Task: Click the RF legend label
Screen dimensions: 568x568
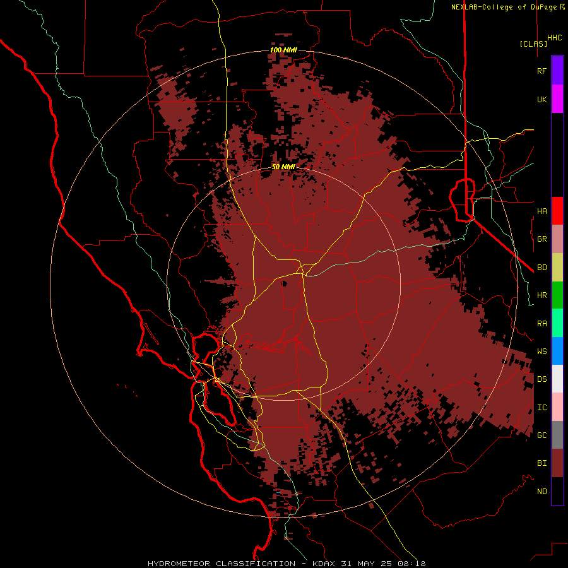Action: (x=542, y=71)
